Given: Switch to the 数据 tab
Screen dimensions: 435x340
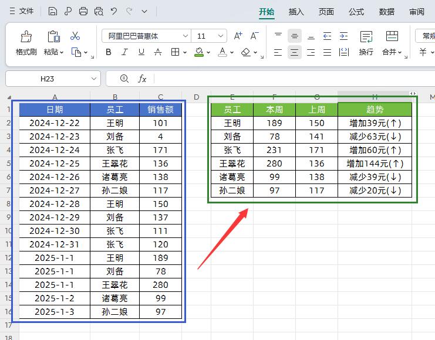Looking at the screenshot, I should (387, 12).
